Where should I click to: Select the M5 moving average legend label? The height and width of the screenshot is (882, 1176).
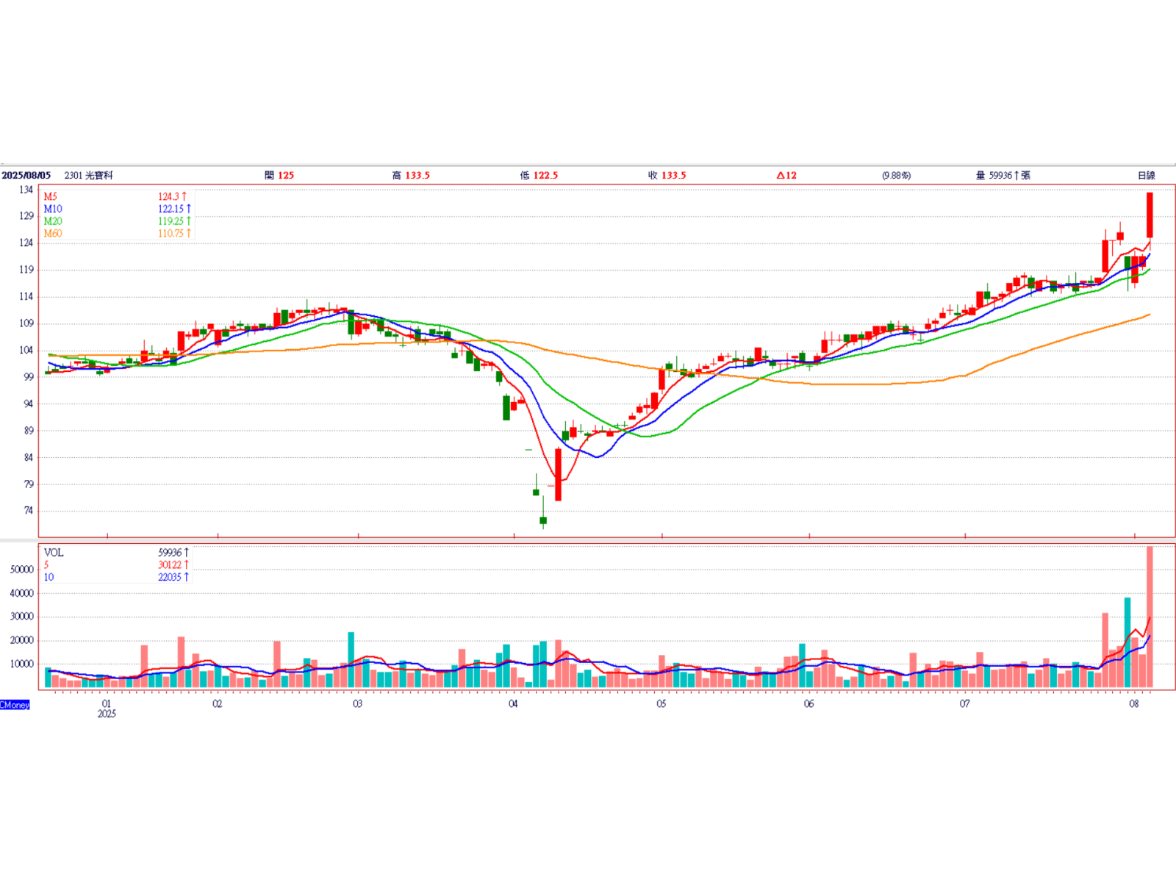coord(50,196)
